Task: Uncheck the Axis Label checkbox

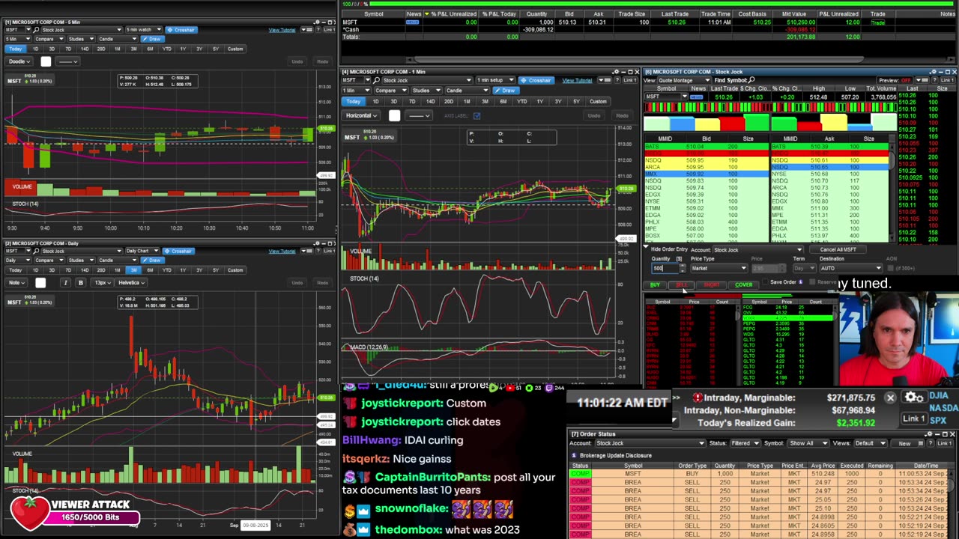Action: coord(477,116)
